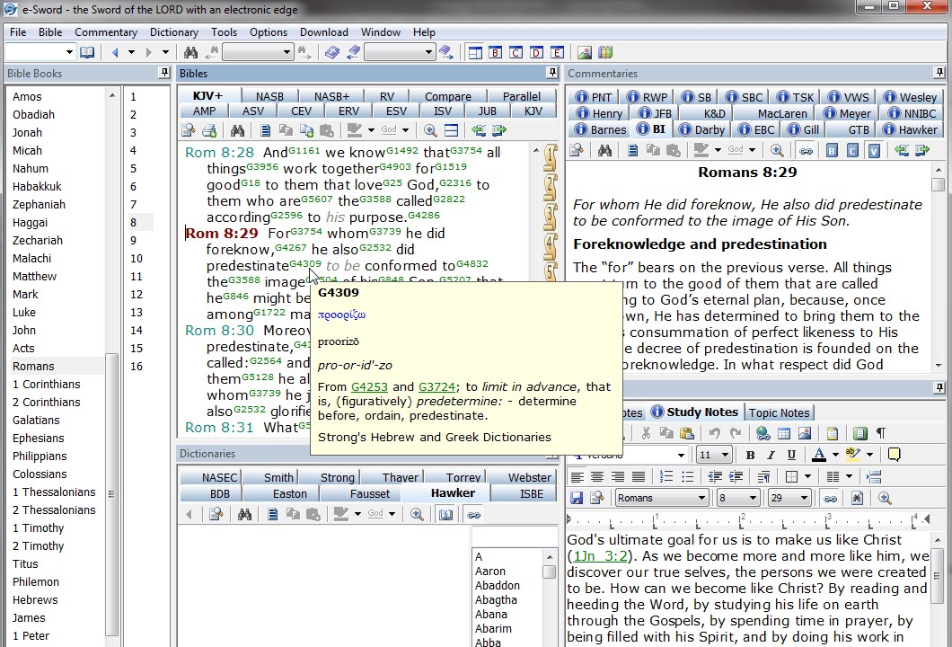This screenshot has height=647, width=952.
Task: Open the Tools menu
Action: point(224,32)
